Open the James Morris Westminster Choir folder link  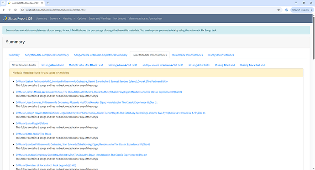(x=99, y=92)
